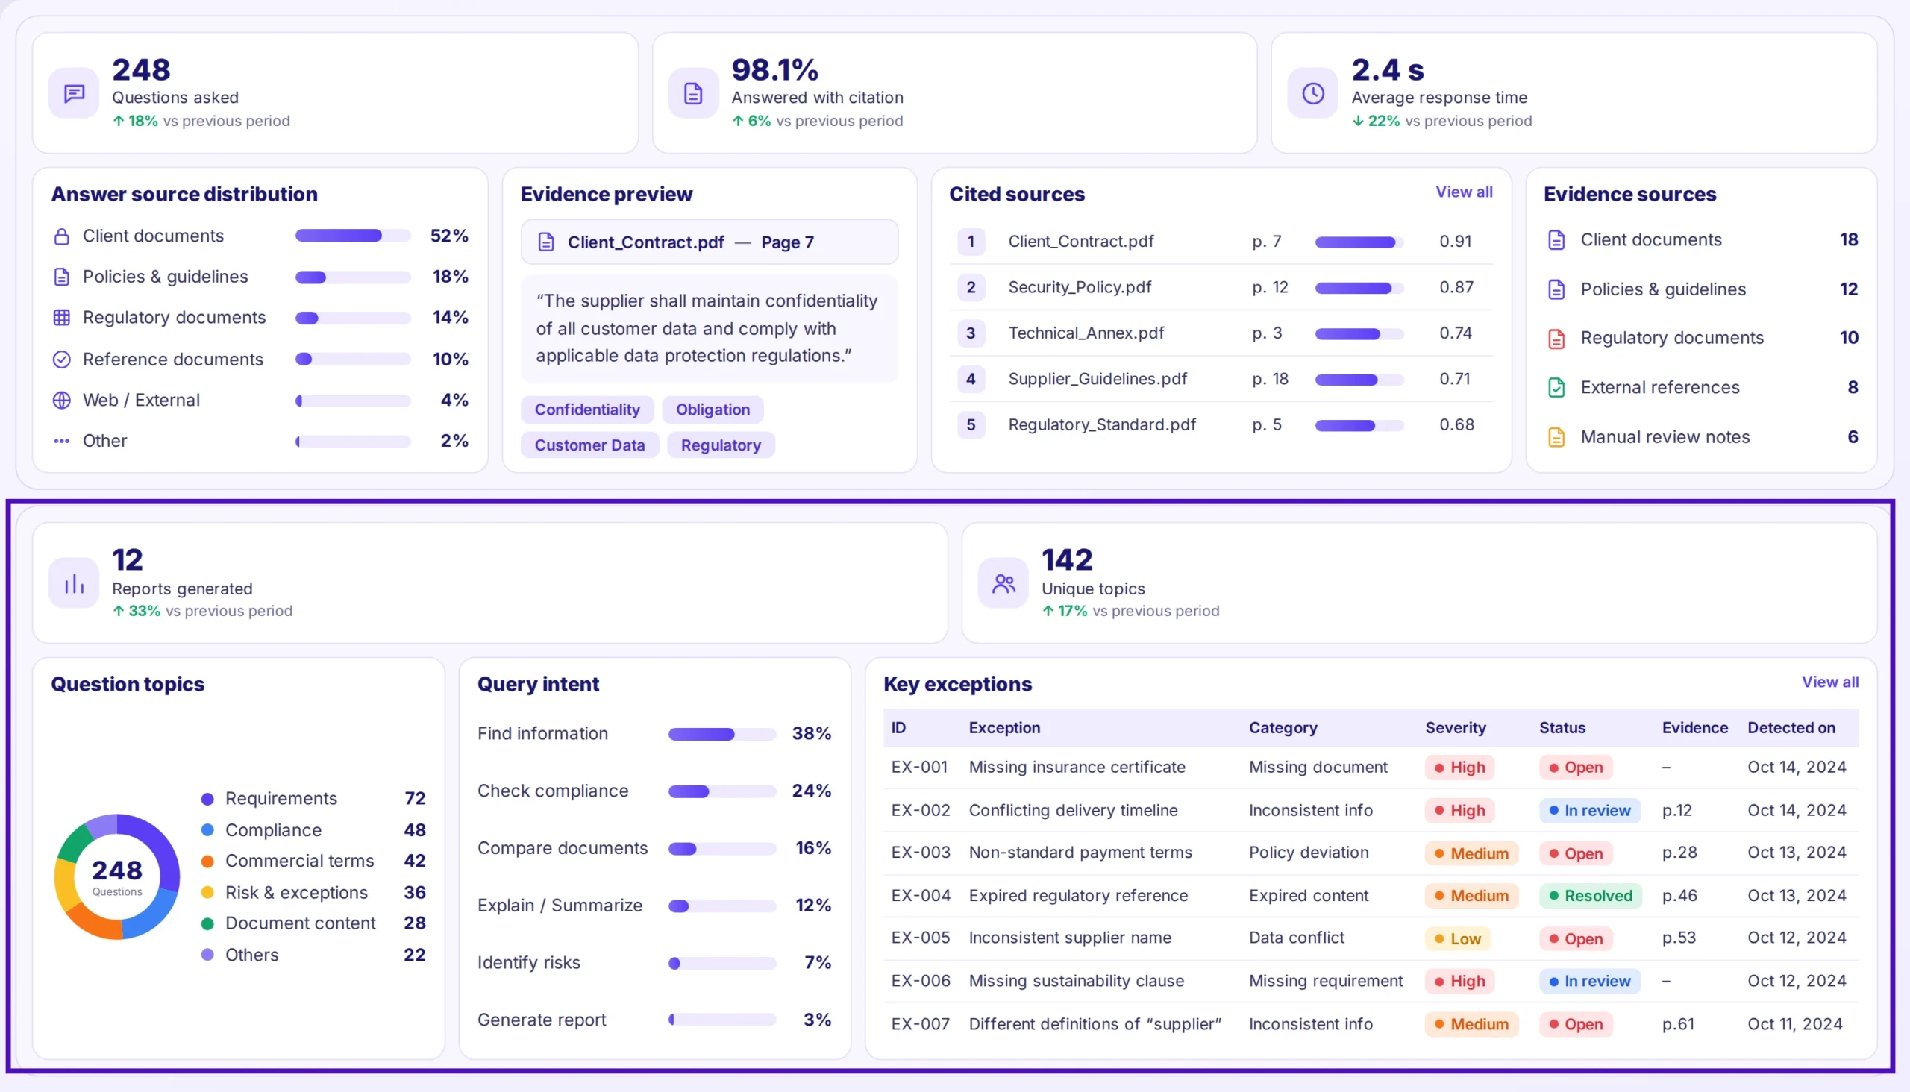Click the Low severity badge for EX-005
This screenshot has height=1092, width=1910.
(1458, 939)
